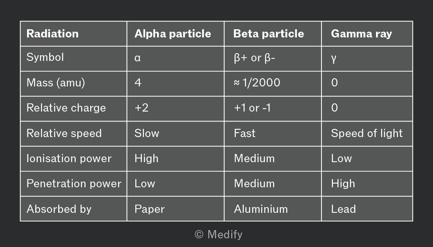
Task: Click High in the Ionisation power row
Action: click(175, 159)
